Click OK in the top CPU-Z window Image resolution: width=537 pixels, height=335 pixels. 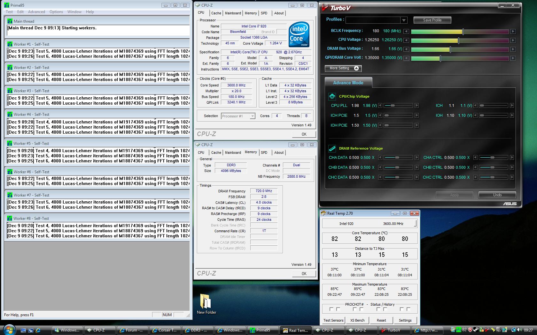pyautogui.click(x=304, y=134)
